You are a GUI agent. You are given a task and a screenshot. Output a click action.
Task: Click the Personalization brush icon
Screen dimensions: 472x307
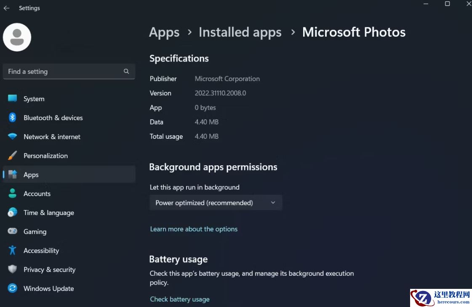(x=12, y=156)
